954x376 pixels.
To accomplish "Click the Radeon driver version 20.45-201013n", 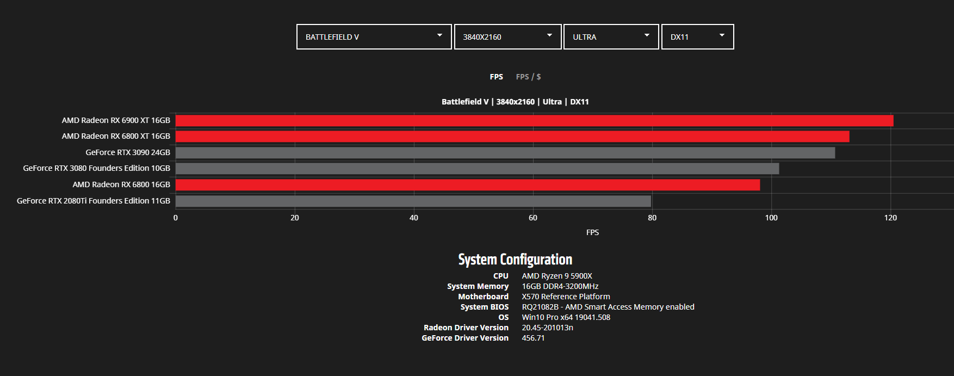I will [547, 328].
